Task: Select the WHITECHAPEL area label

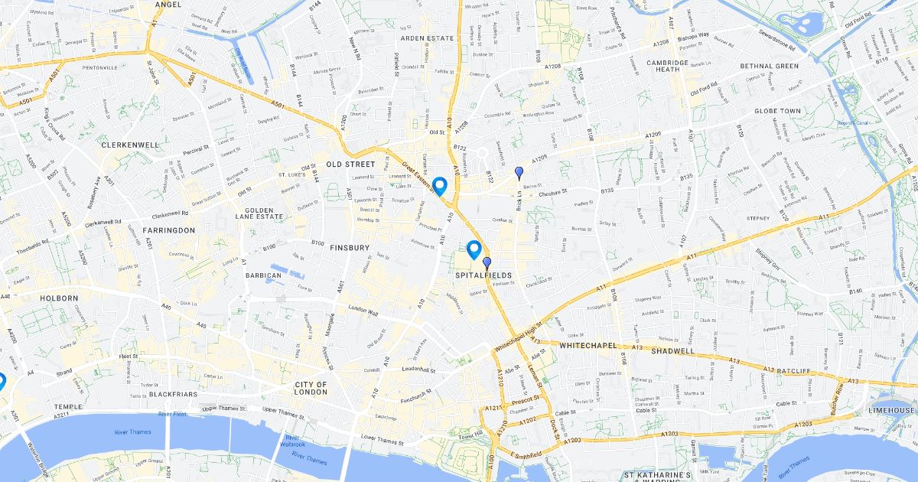Action: (588, 346)
